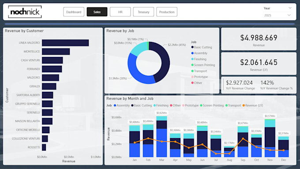Click the nochnick logo

pos(25,12)
